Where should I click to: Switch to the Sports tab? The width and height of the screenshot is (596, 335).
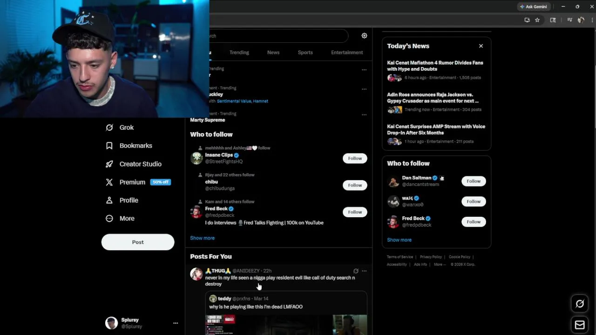(x=305, y=53)
